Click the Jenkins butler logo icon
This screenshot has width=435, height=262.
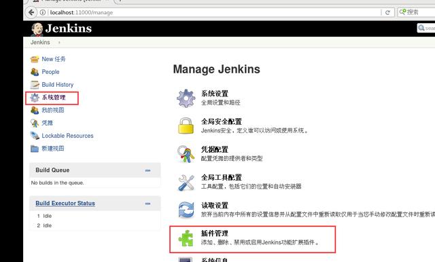[37, 29]
